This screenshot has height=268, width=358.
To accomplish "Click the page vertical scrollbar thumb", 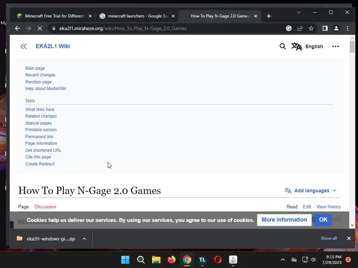I will pos(352,47).
